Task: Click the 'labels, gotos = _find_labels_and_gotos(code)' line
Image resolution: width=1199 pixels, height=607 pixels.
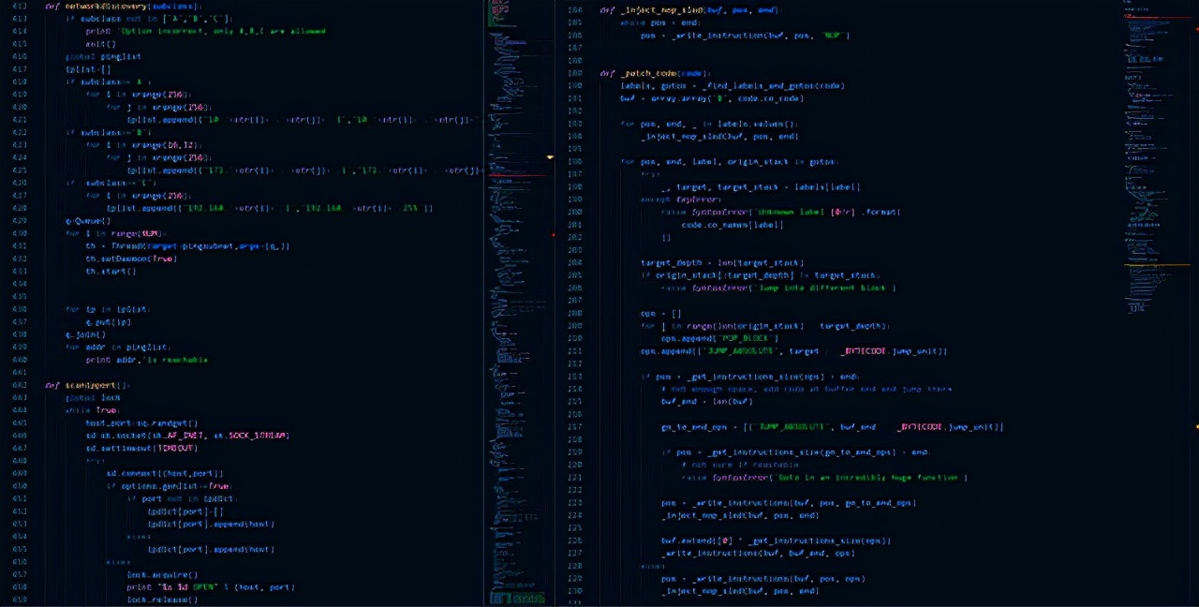Action: click(x=733, y=85)
